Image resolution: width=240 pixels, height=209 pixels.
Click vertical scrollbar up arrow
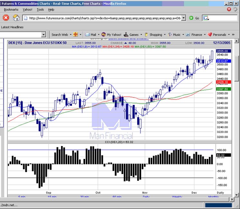click(236, 41)
